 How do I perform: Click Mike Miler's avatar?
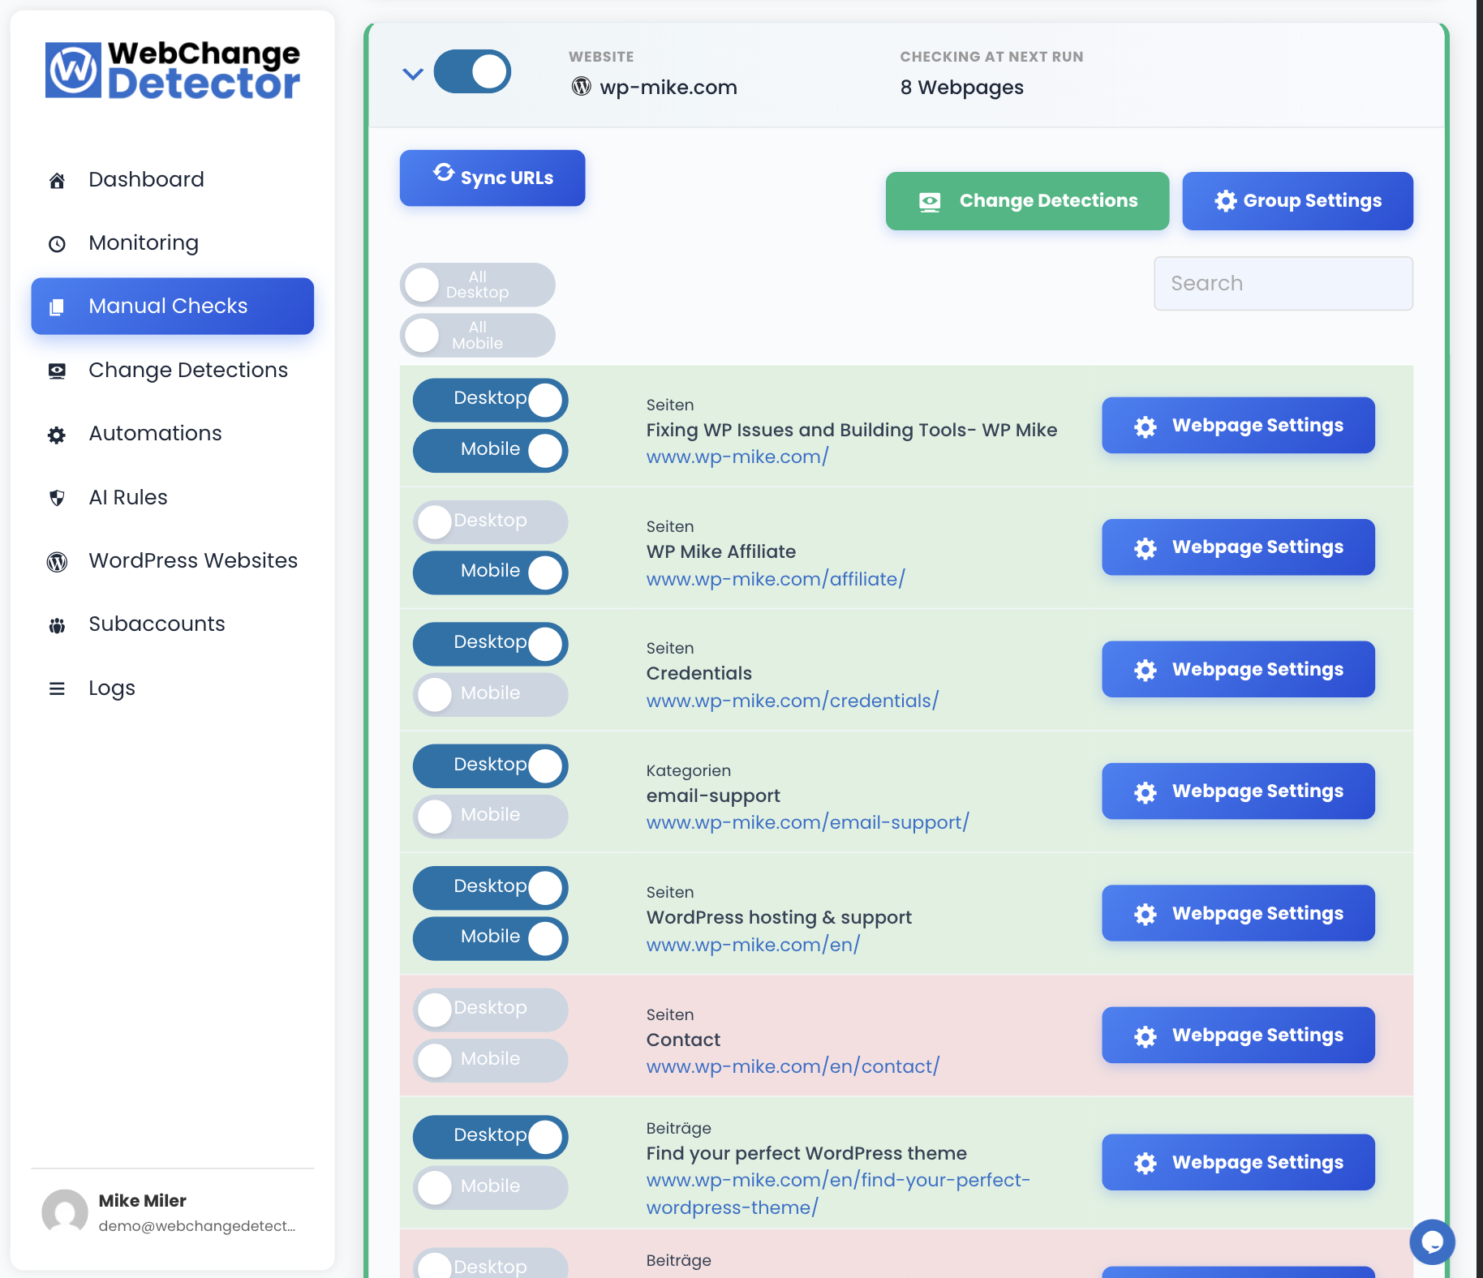point(65,1212)
